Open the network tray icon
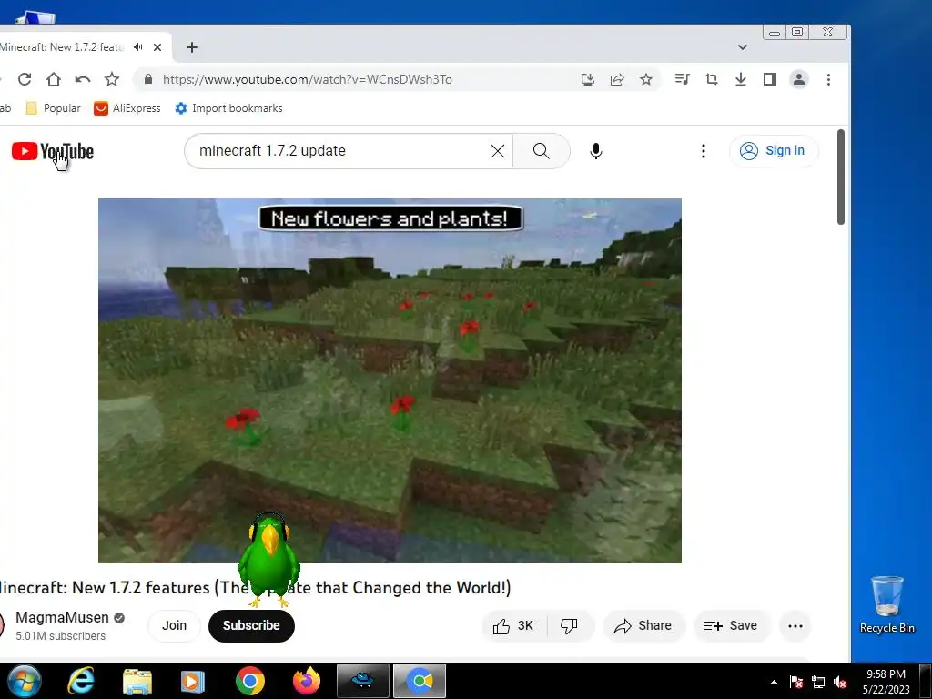 coord(818,682)
